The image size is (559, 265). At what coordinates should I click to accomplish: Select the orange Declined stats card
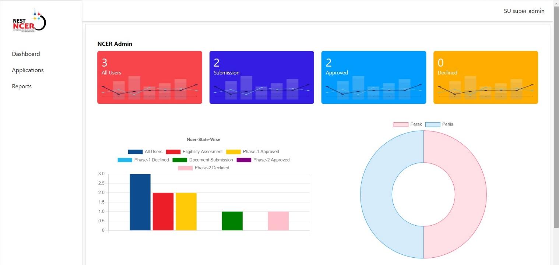pyautogui.click(x=485, y=77)
